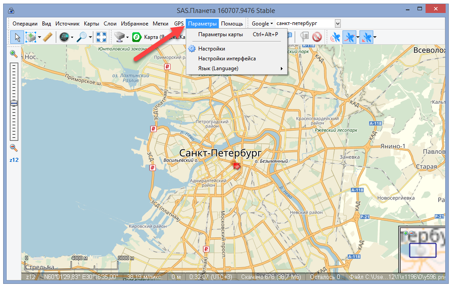Screen dimensions: 451x287
Task: Toggle the GPS map-centering satellite button
Action: pos(366,37)
